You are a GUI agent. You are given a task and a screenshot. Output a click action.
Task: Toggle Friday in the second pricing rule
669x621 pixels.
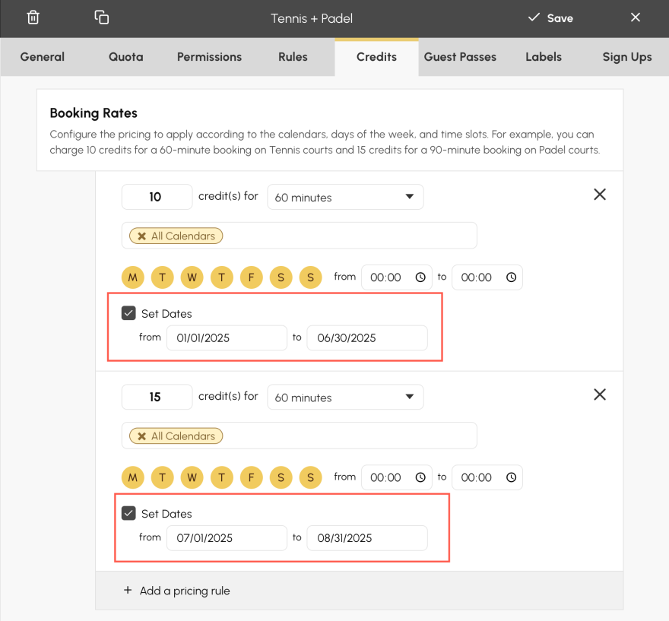pyautogui.click(x=252, y=477)
